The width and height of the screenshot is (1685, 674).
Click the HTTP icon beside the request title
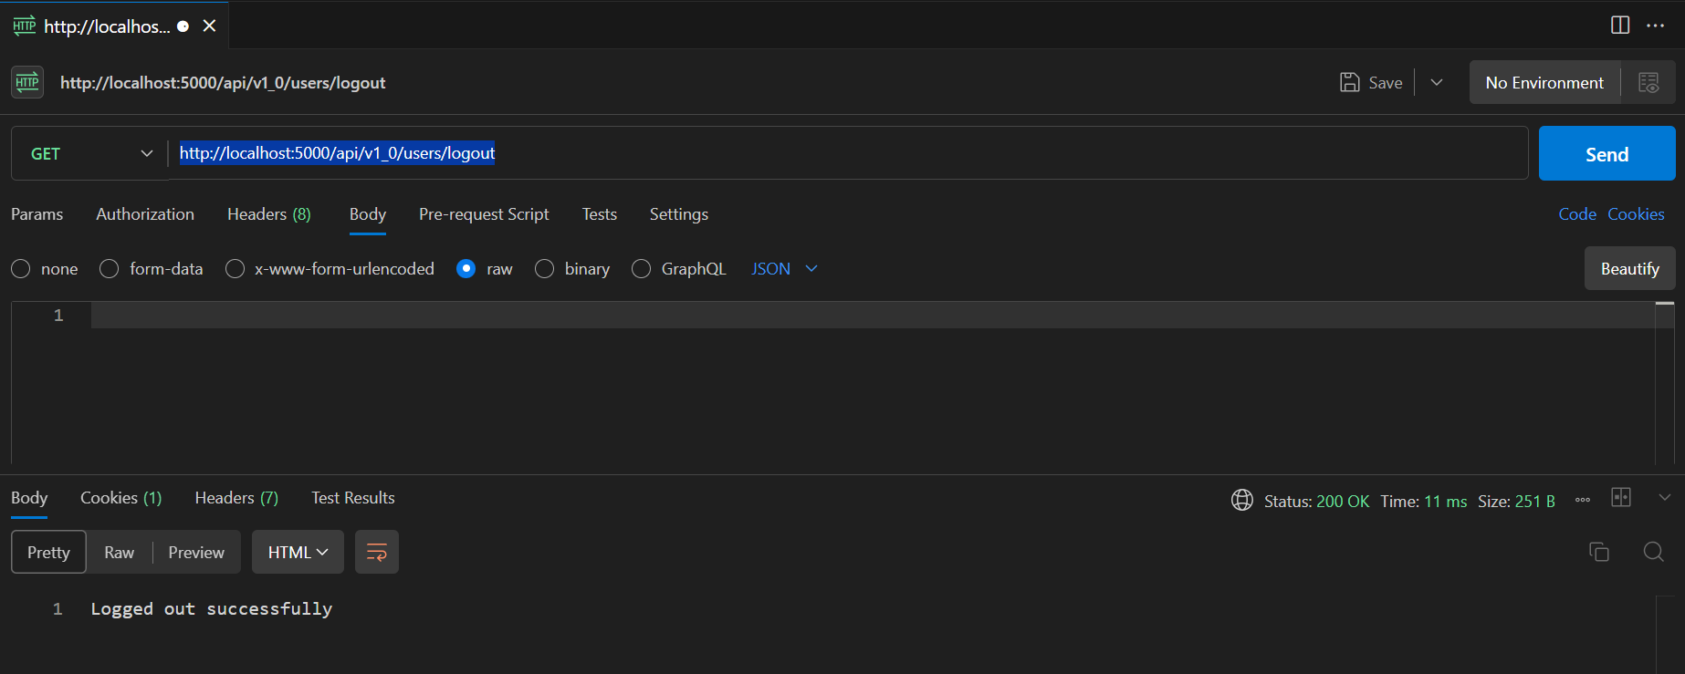click(27, 82)
